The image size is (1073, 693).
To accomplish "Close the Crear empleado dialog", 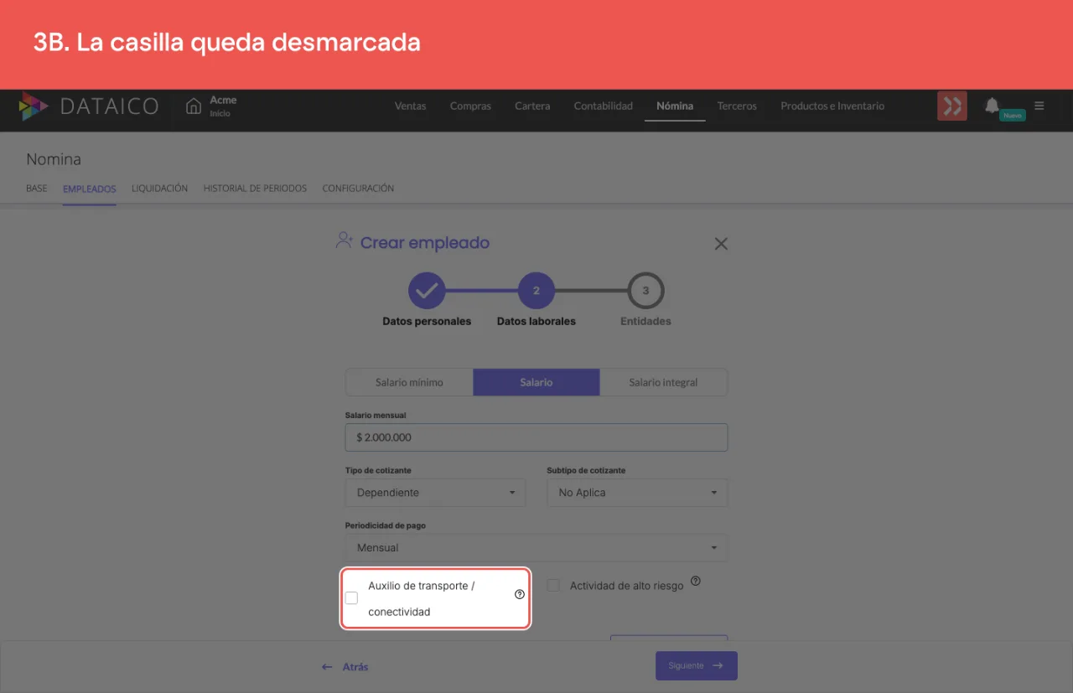I will click(721, 244).
